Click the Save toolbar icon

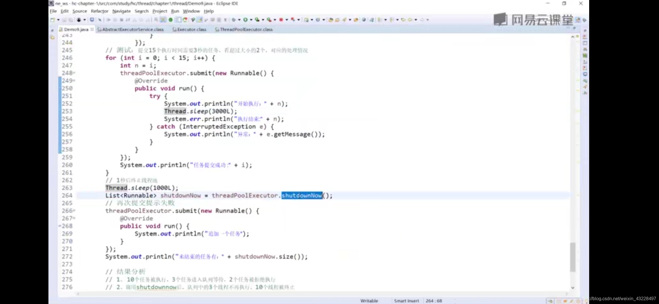(64, 20)
